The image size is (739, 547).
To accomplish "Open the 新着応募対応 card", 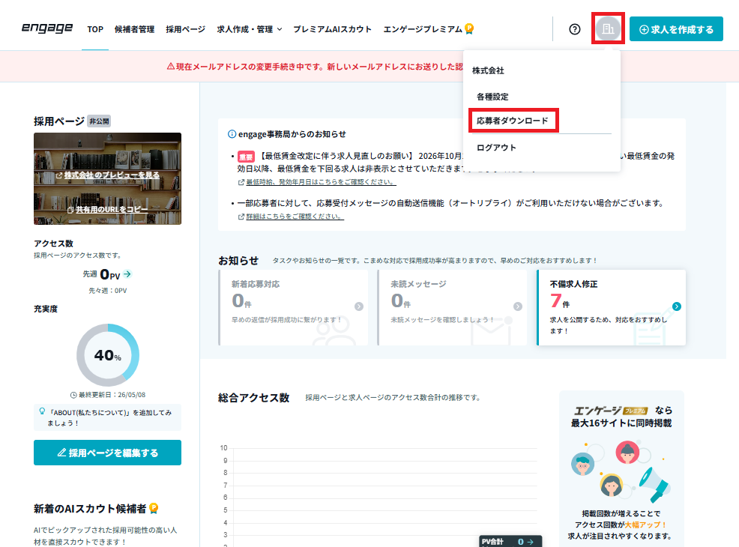I will tap(293, 308).
